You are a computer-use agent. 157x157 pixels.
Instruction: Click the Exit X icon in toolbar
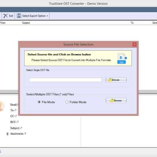(5, 16)
